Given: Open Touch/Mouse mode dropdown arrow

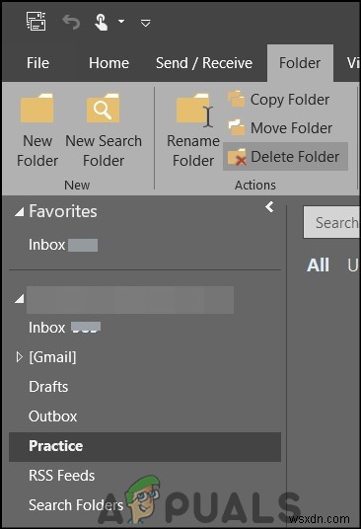Looking at the screenshot, I should tap(121, 22).
